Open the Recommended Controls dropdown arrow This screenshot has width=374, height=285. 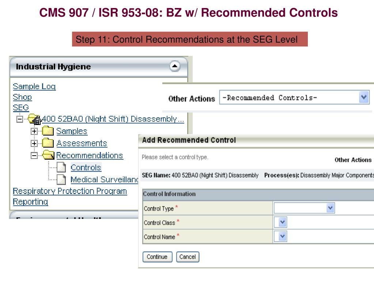pos(364,97)
